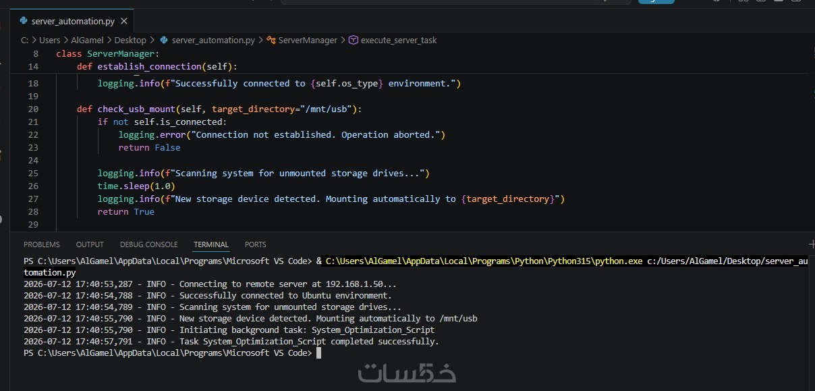Jump to sticky line 'def establish_connection(self):'
The height and width of the screenshot is (391, 815).
(x=157, y=66)
